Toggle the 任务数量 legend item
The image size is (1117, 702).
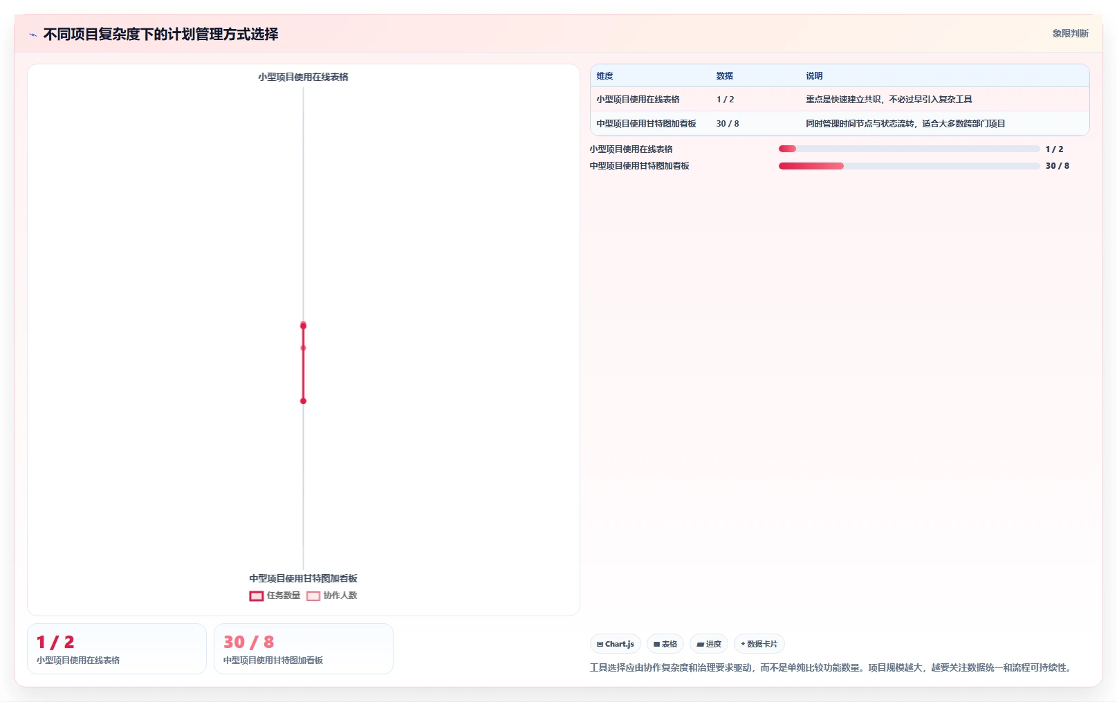click(x=275, y=595)
